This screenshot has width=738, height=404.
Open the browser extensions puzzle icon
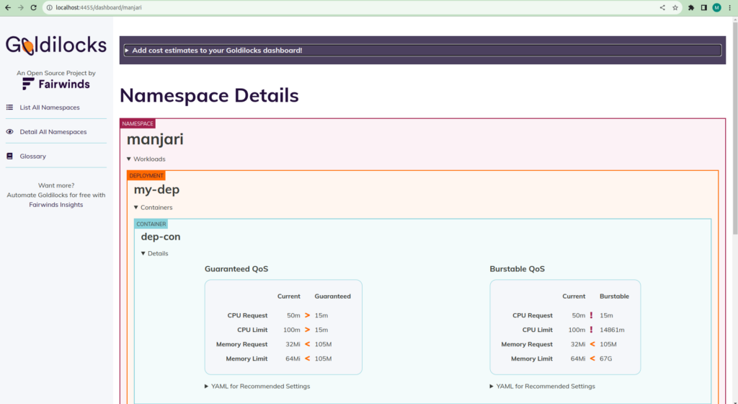[x=692, y=7]
